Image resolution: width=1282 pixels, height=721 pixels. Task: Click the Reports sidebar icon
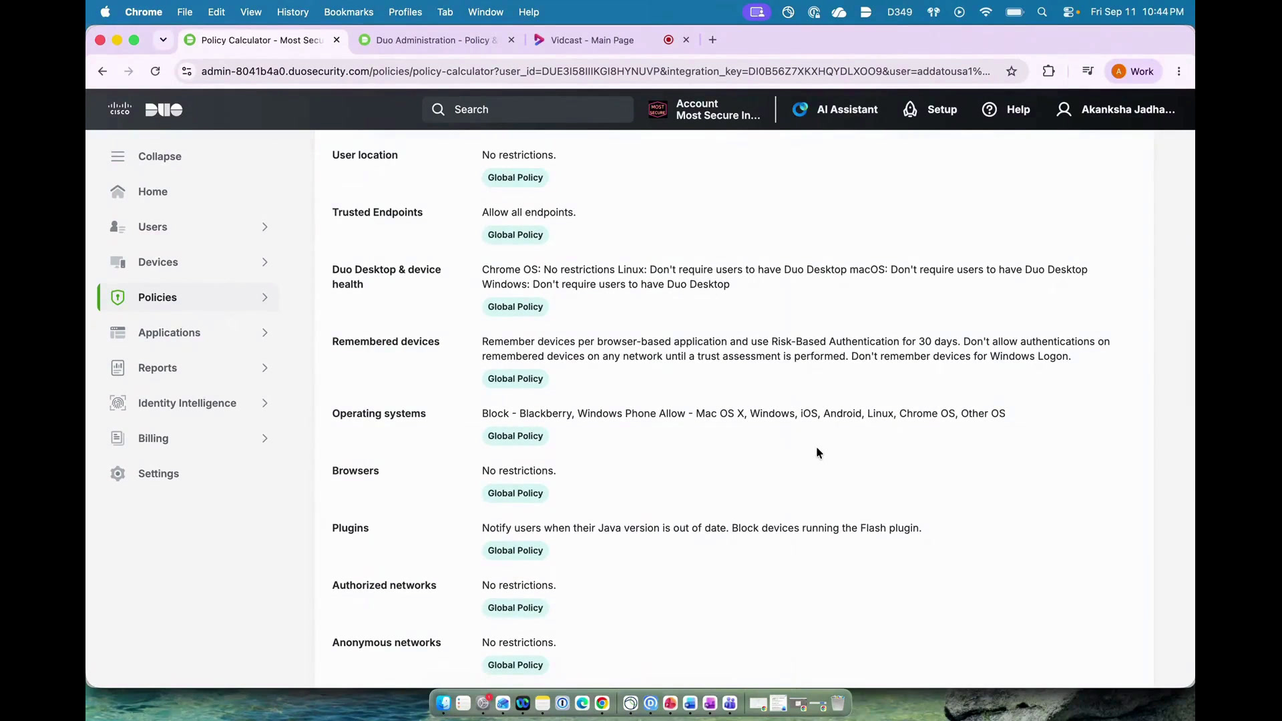tap(118, 368)
